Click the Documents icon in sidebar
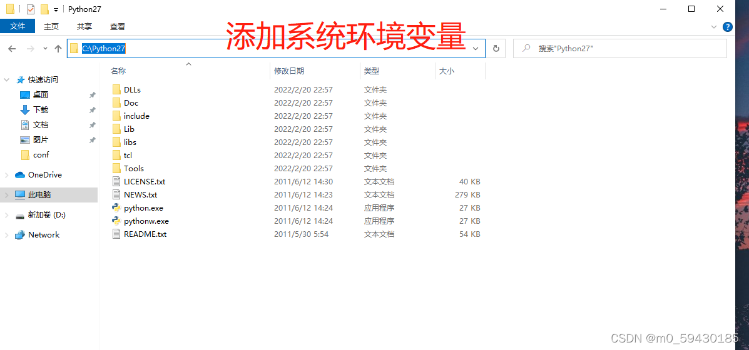Image resolution: width=749 pixels, height=350 pixels. (25, 125)
